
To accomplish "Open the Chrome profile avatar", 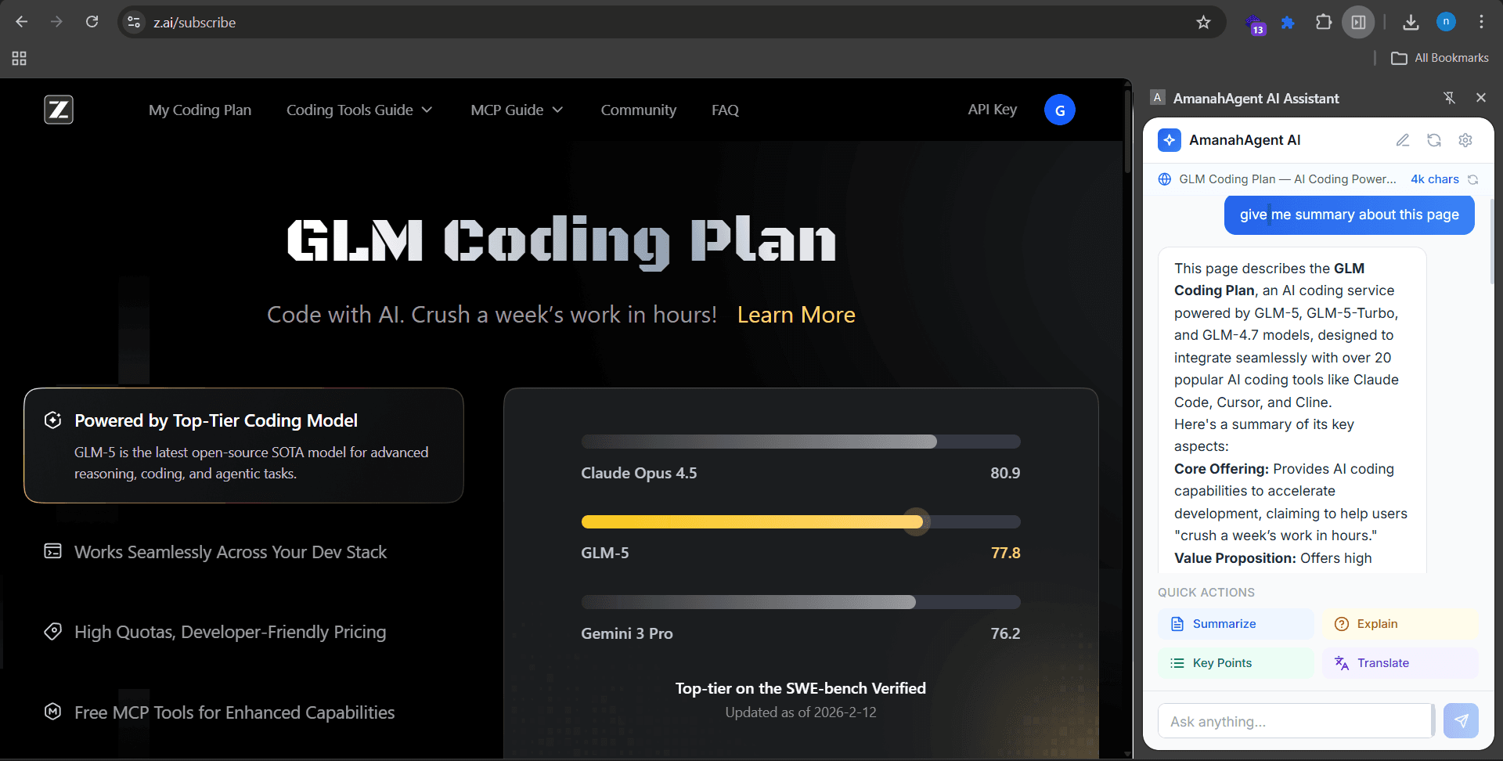I will pos(1446,22).
